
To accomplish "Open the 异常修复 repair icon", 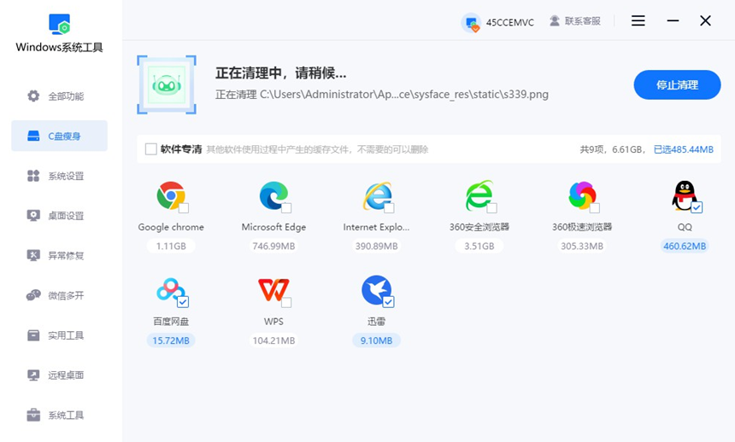I will (x=33, y=255).
